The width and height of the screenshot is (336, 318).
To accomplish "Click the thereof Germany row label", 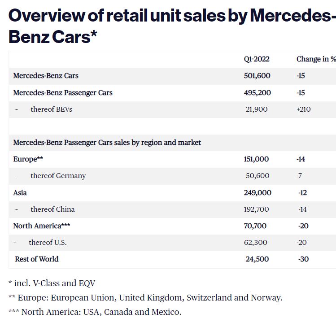I will click(58, 175).
